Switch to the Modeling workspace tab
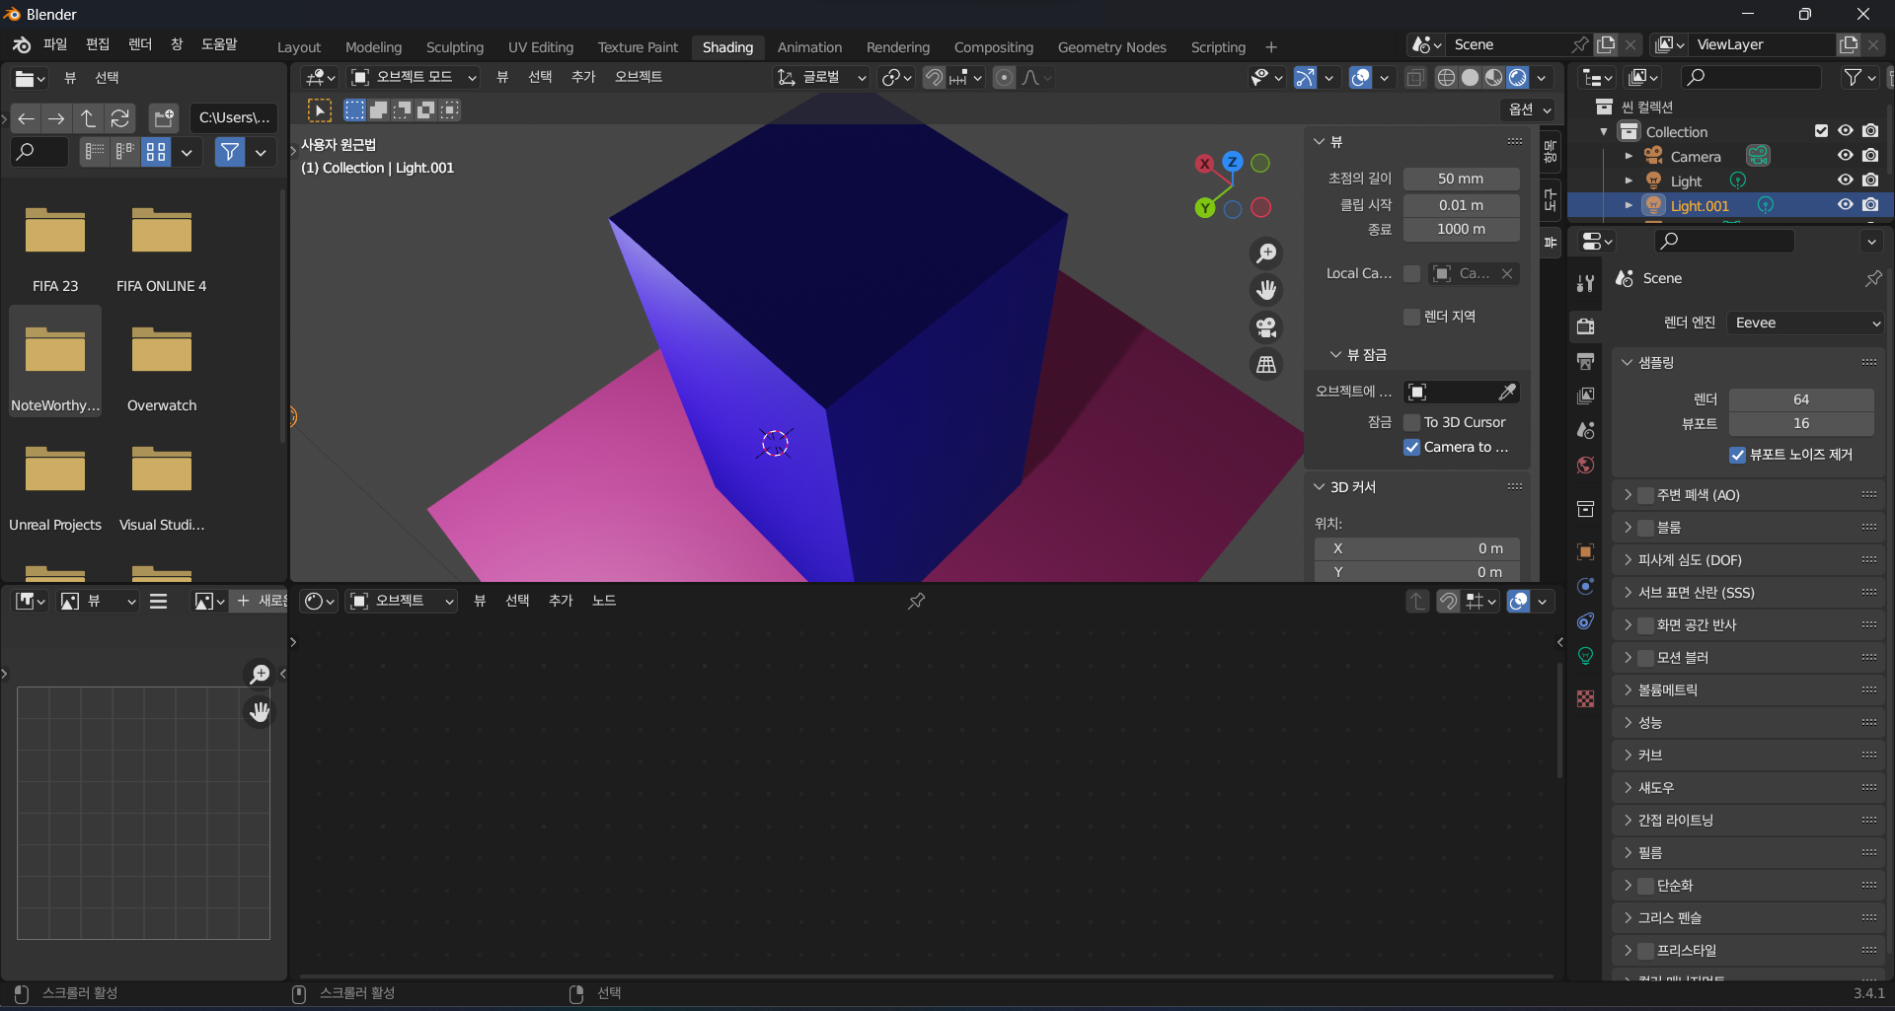This screenshot has height=1011, width=1895. coord(373,47)
